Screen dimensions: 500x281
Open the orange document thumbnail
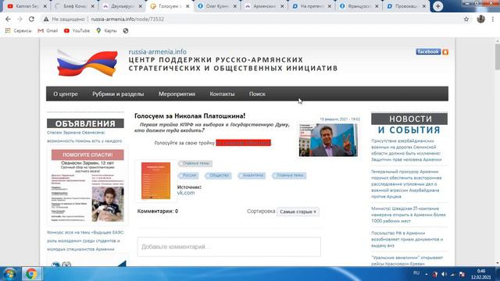click(155, 180)
